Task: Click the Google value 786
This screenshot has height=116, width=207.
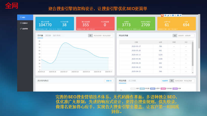Action: [x=160, y=46]
